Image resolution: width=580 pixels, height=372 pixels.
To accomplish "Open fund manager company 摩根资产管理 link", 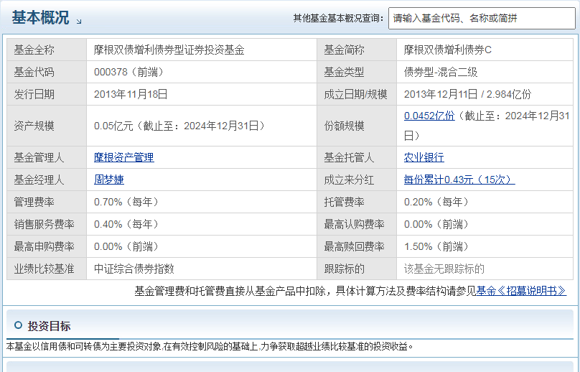I will coord(124,157).
